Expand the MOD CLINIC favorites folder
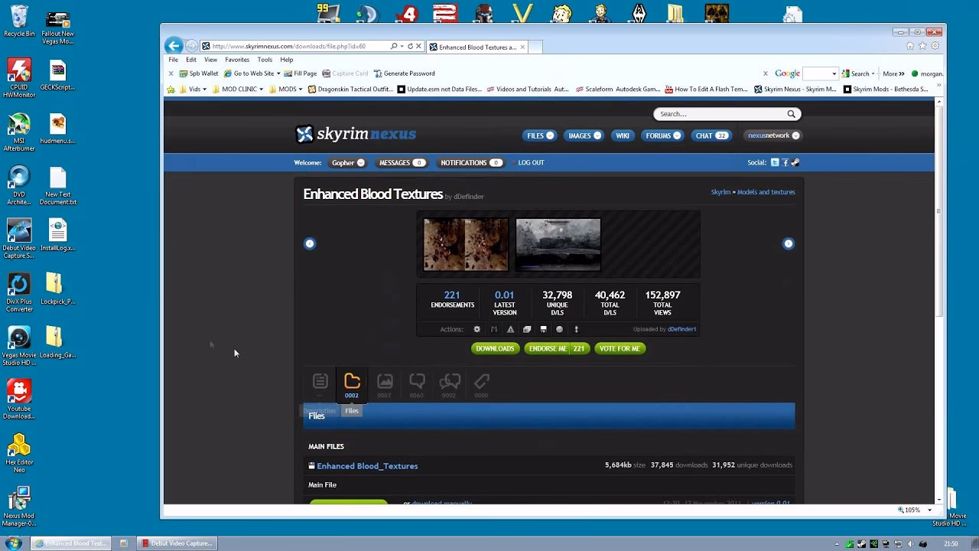This screenshot has width=979, height=551. [x=238, y=89]
